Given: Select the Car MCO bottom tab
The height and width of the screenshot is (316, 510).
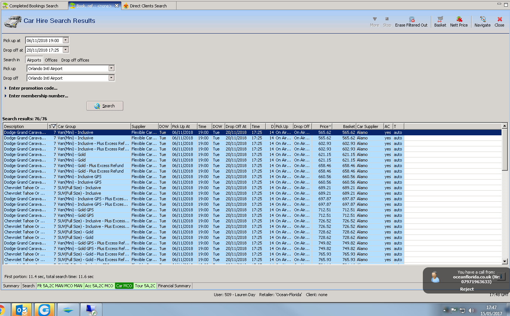Looking at the screenshot, I should tap(124, 286).
